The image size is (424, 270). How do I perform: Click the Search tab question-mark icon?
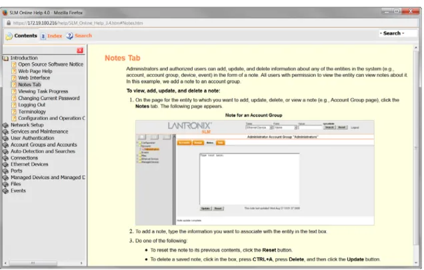69,36
